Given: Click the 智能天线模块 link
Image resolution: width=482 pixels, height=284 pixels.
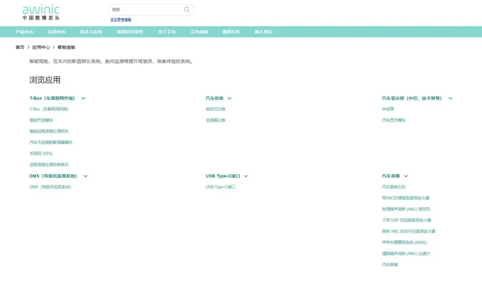Looking at the screenshot, I should point(41,120).
